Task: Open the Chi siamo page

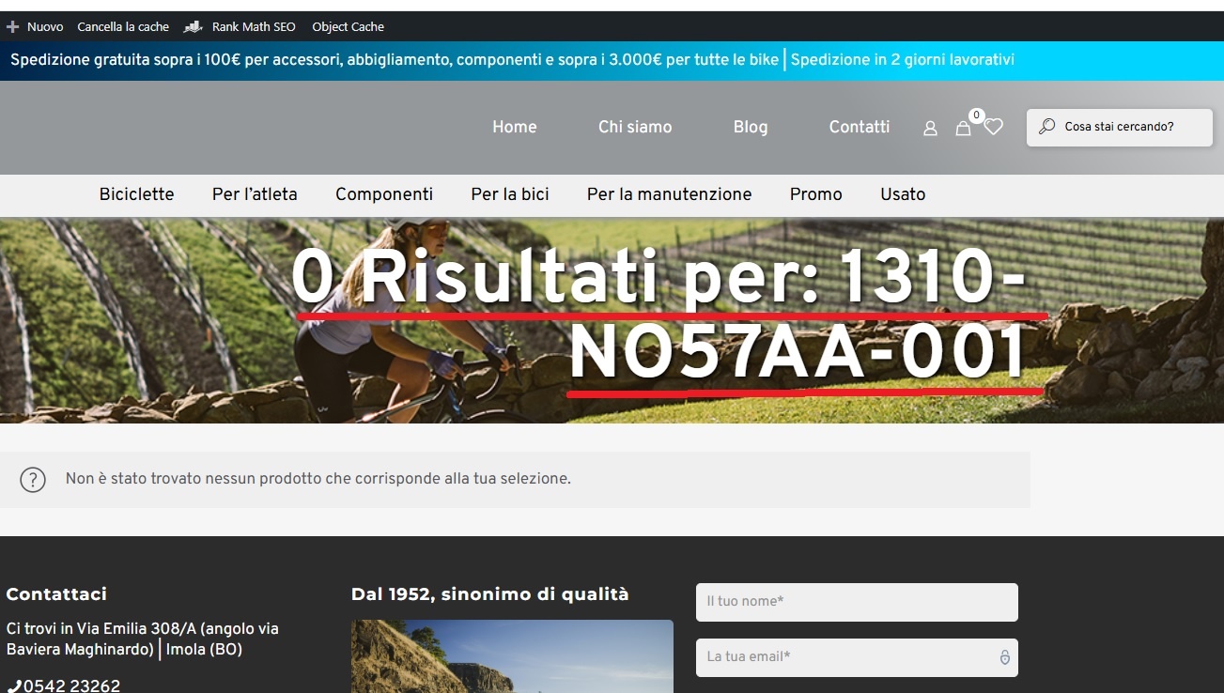Action: coord(635,127)
